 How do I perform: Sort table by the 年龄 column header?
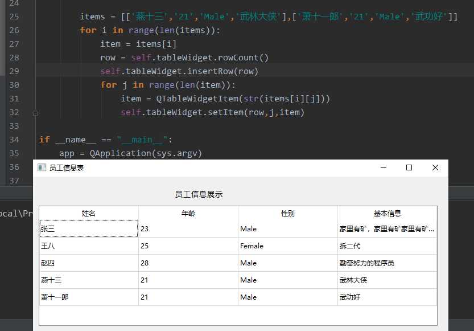pos(189,213)
